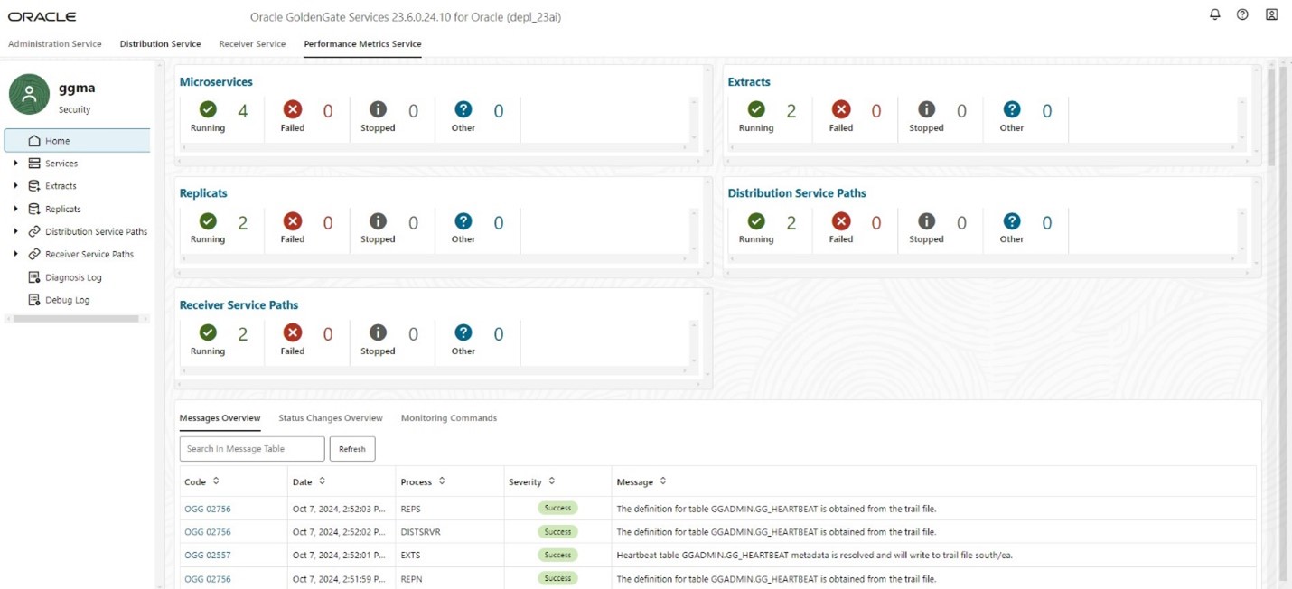This screenshot has width=1292, height=589.
Task: Open OGG 02756 link in DISTSRVR row
Action: point(208,532)
